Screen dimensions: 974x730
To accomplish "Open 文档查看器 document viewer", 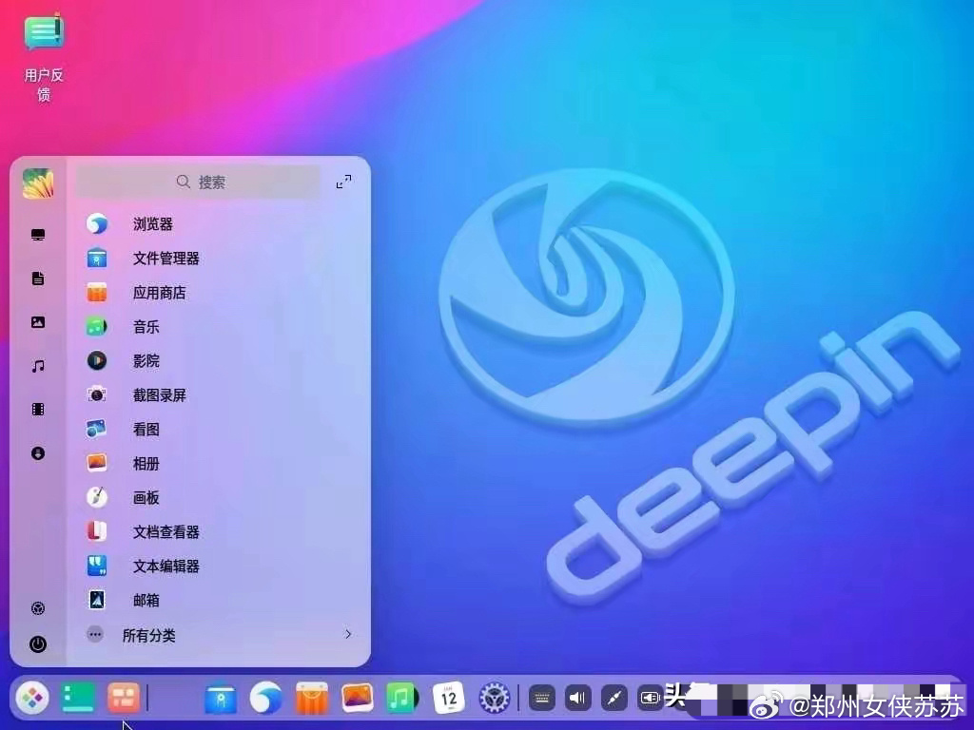I will (x=219, y=531).
